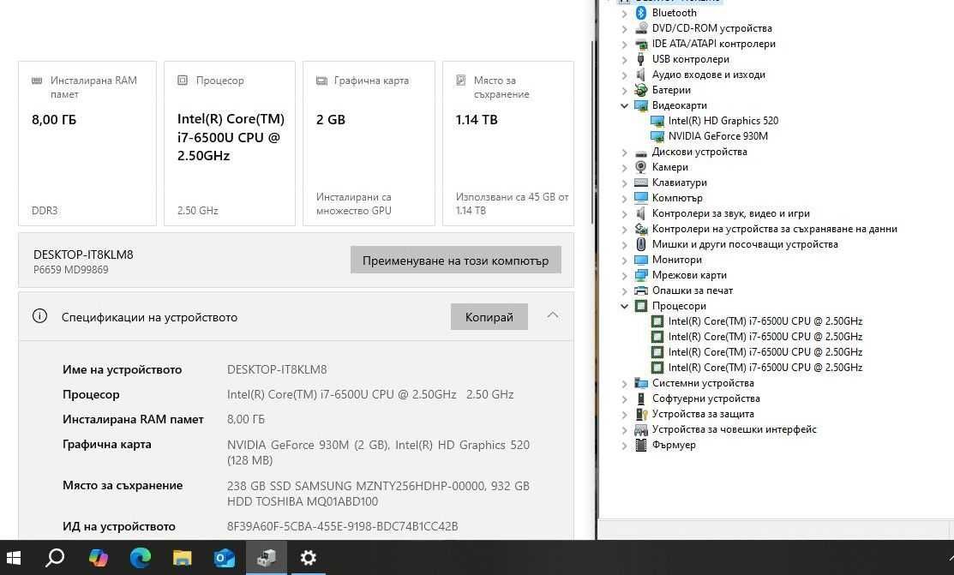Expand the Системни устройства node
The image size is (954, 575).
624,383
